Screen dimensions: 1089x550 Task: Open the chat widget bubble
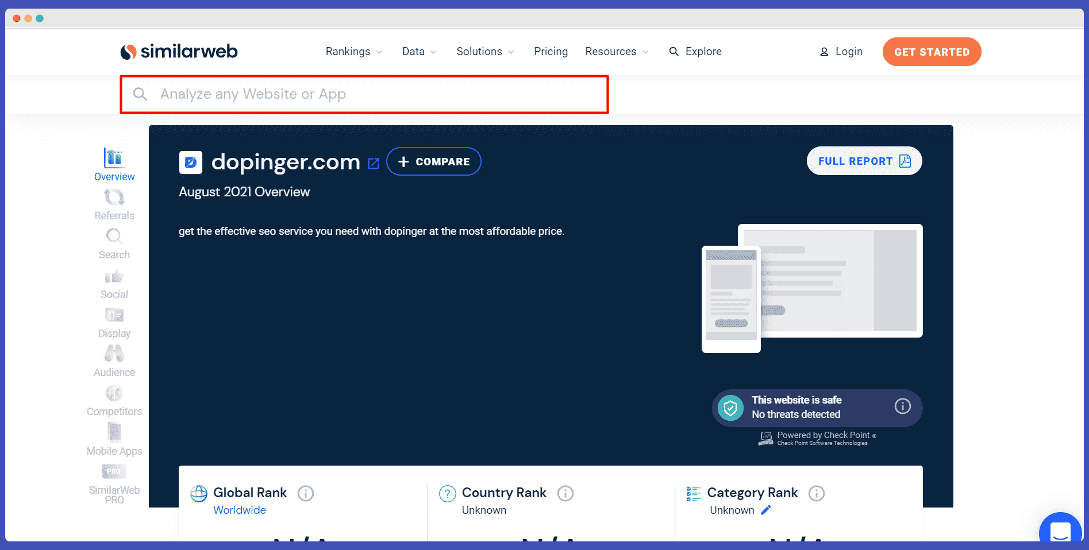[1060, 529]
